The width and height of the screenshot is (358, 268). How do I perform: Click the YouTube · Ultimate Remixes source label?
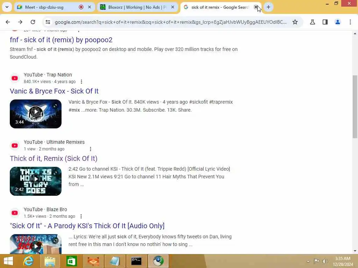pyautogui.click(x=54, y=142)
